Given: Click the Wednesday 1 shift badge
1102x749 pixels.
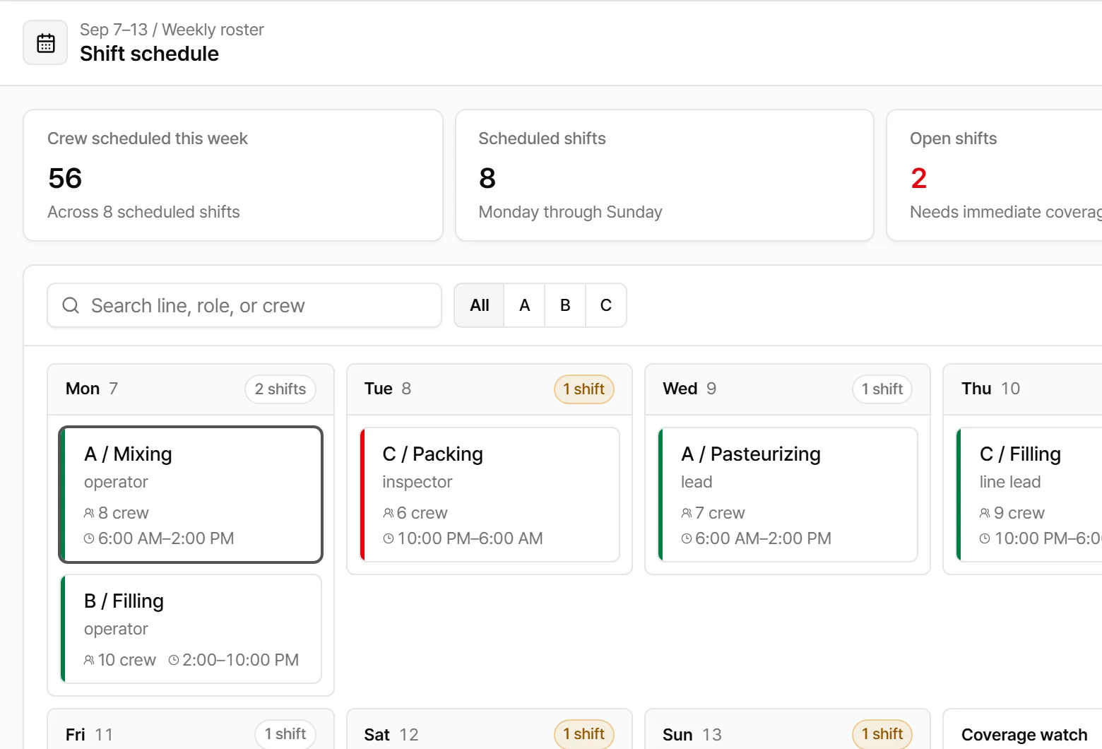Looking at the screenshot, I should tap(882, 389).
